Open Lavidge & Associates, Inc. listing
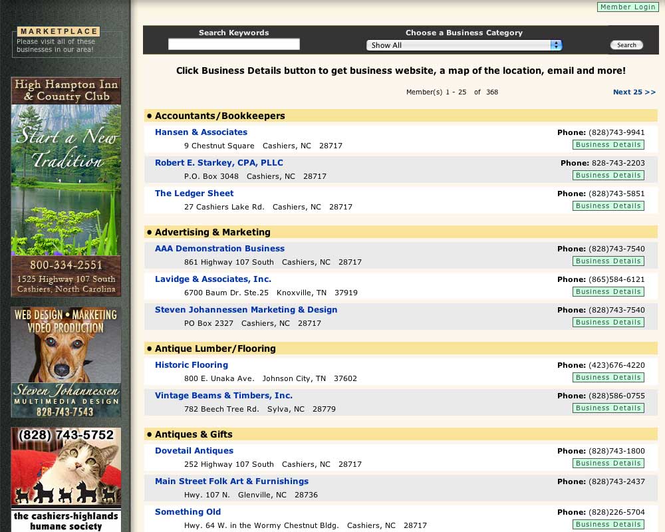 213,279
